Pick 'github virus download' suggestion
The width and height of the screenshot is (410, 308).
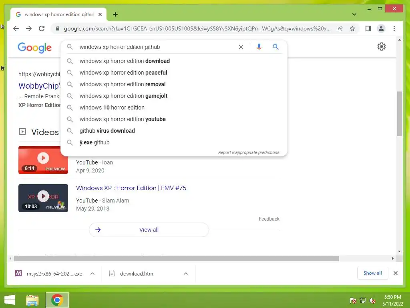[174, 131]
